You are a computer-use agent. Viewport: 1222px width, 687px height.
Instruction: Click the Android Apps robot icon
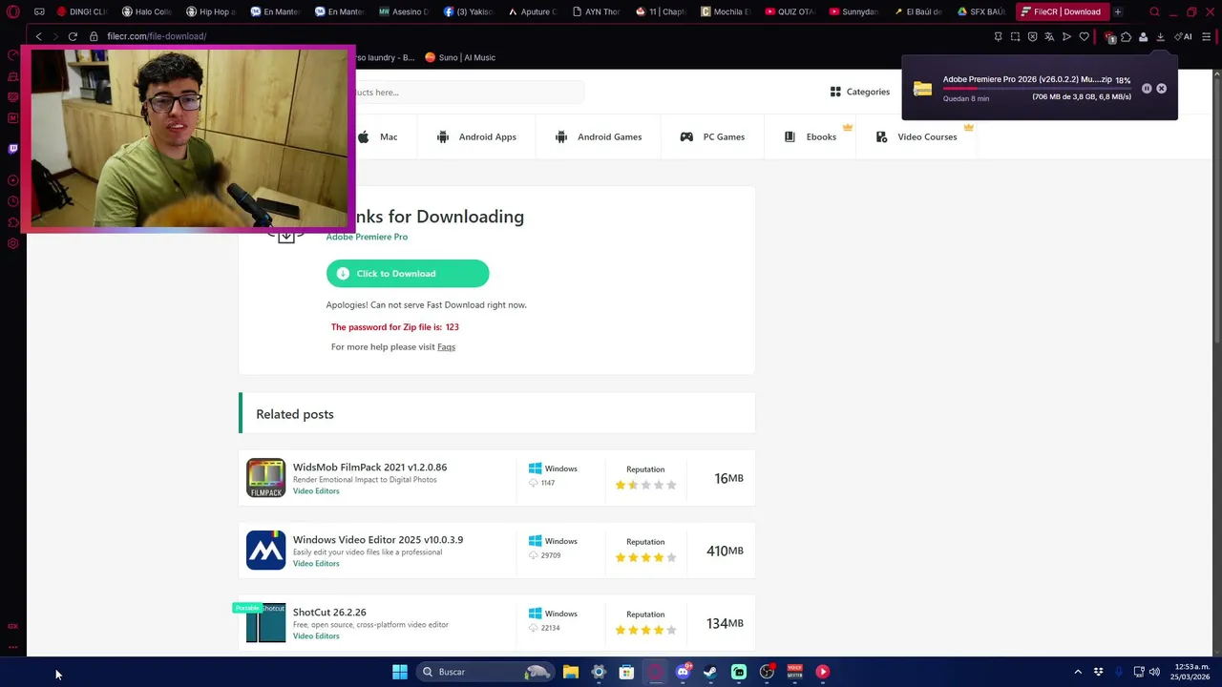443,136
